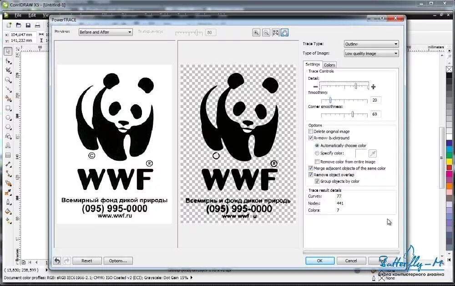This screenshot has width=455, height=286.
Task: Pick color with the Specify color eyedropper
Action: [373, 153]
